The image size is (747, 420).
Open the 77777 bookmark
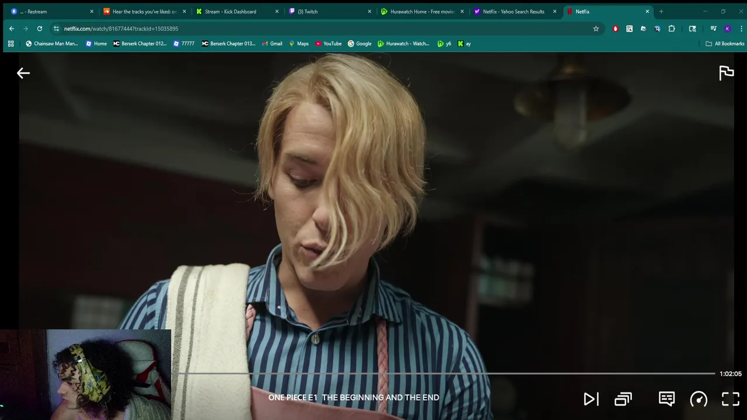(184, 44)
